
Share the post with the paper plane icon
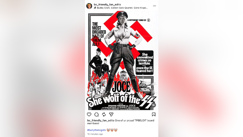pos(111,114)
